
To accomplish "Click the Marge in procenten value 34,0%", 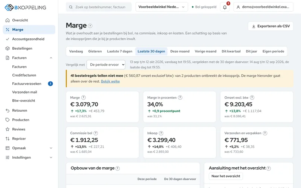I will pyautogui.click(x=155, y=105).
